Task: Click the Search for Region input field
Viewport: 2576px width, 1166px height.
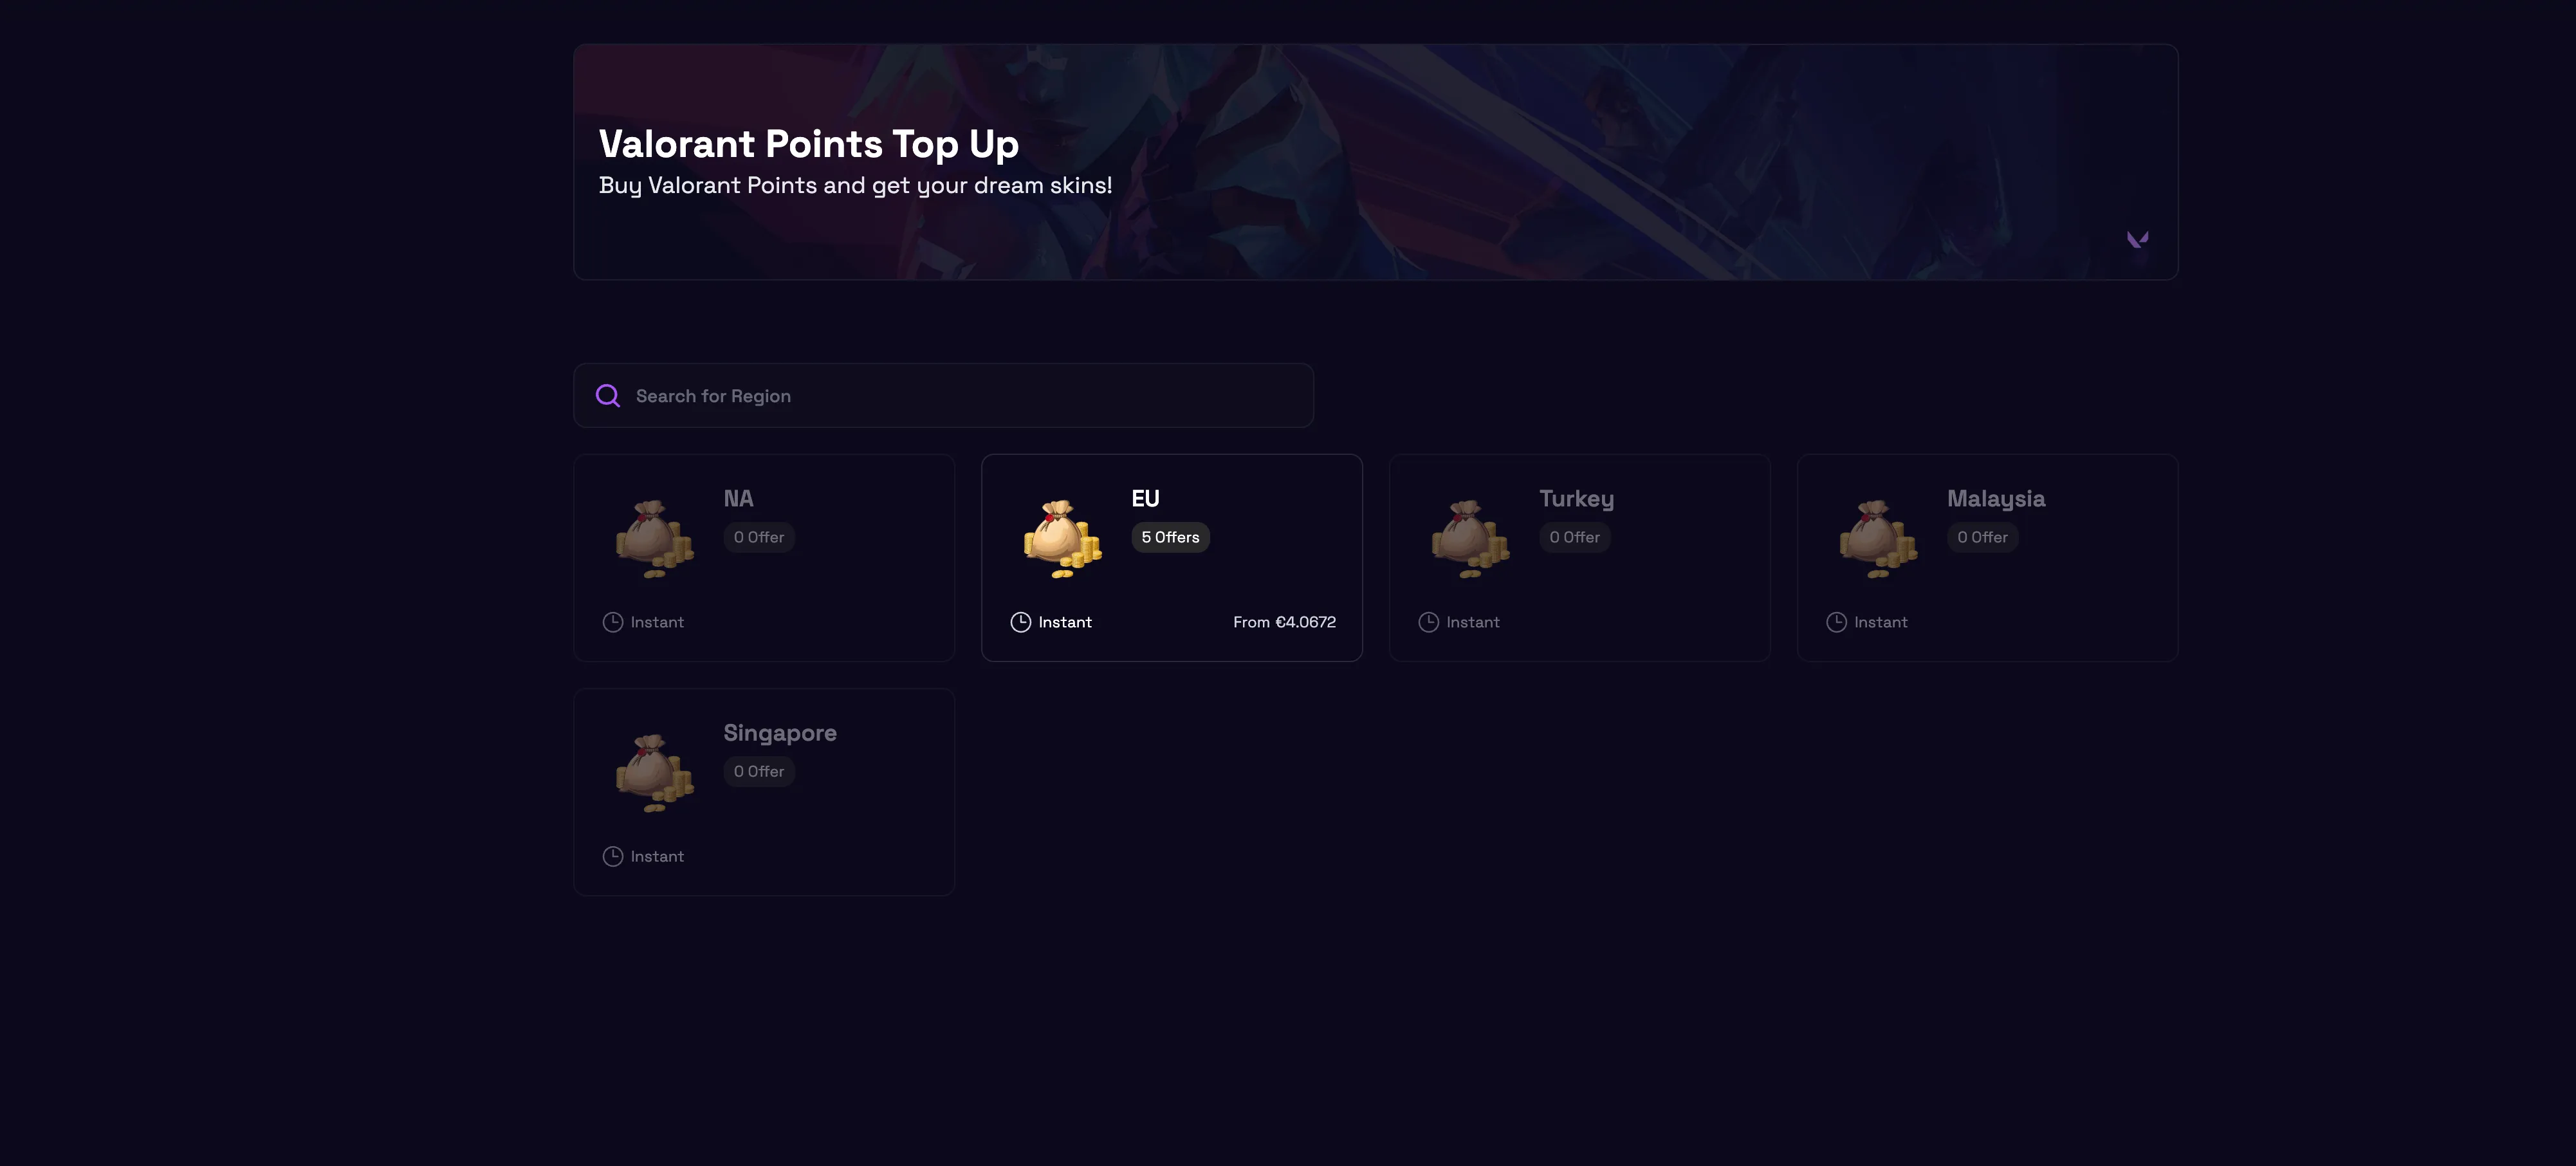Action: click(943, 395)
